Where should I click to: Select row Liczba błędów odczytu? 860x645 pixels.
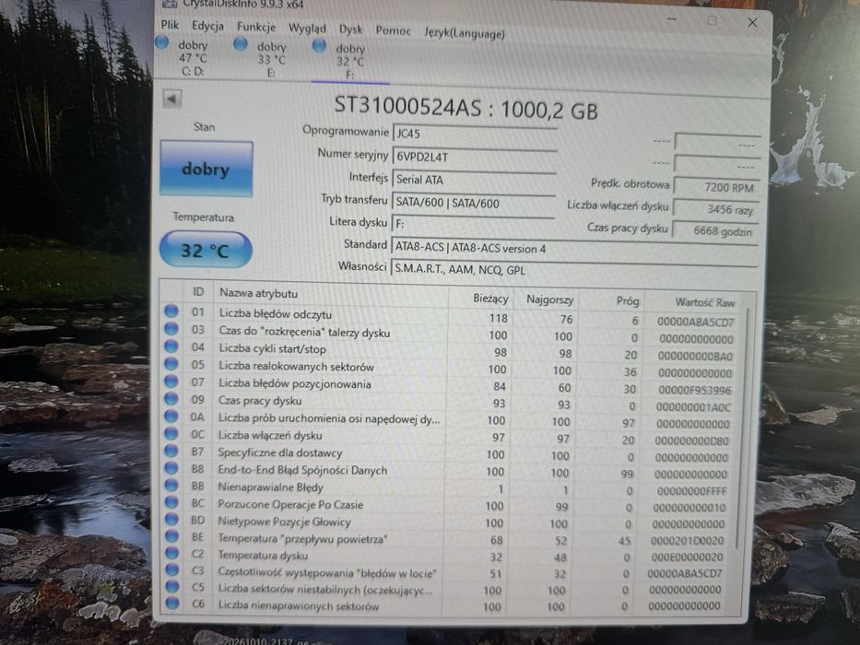tap(451, 316)
